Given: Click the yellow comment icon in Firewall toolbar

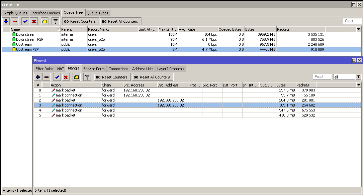Looking at the screenshot, I should 76,77.
